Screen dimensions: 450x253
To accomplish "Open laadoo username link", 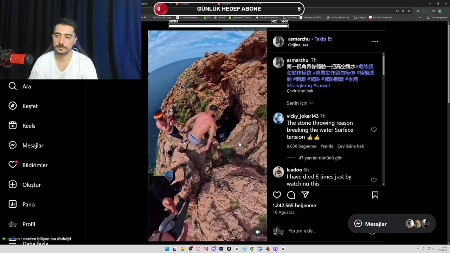I will point(294,170).
